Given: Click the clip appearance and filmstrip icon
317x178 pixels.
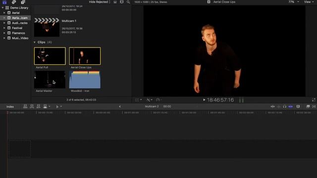Looking at the screenshot, I should tap(115, 2).
